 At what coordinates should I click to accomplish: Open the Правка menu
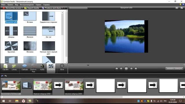[x=10, y=5]
